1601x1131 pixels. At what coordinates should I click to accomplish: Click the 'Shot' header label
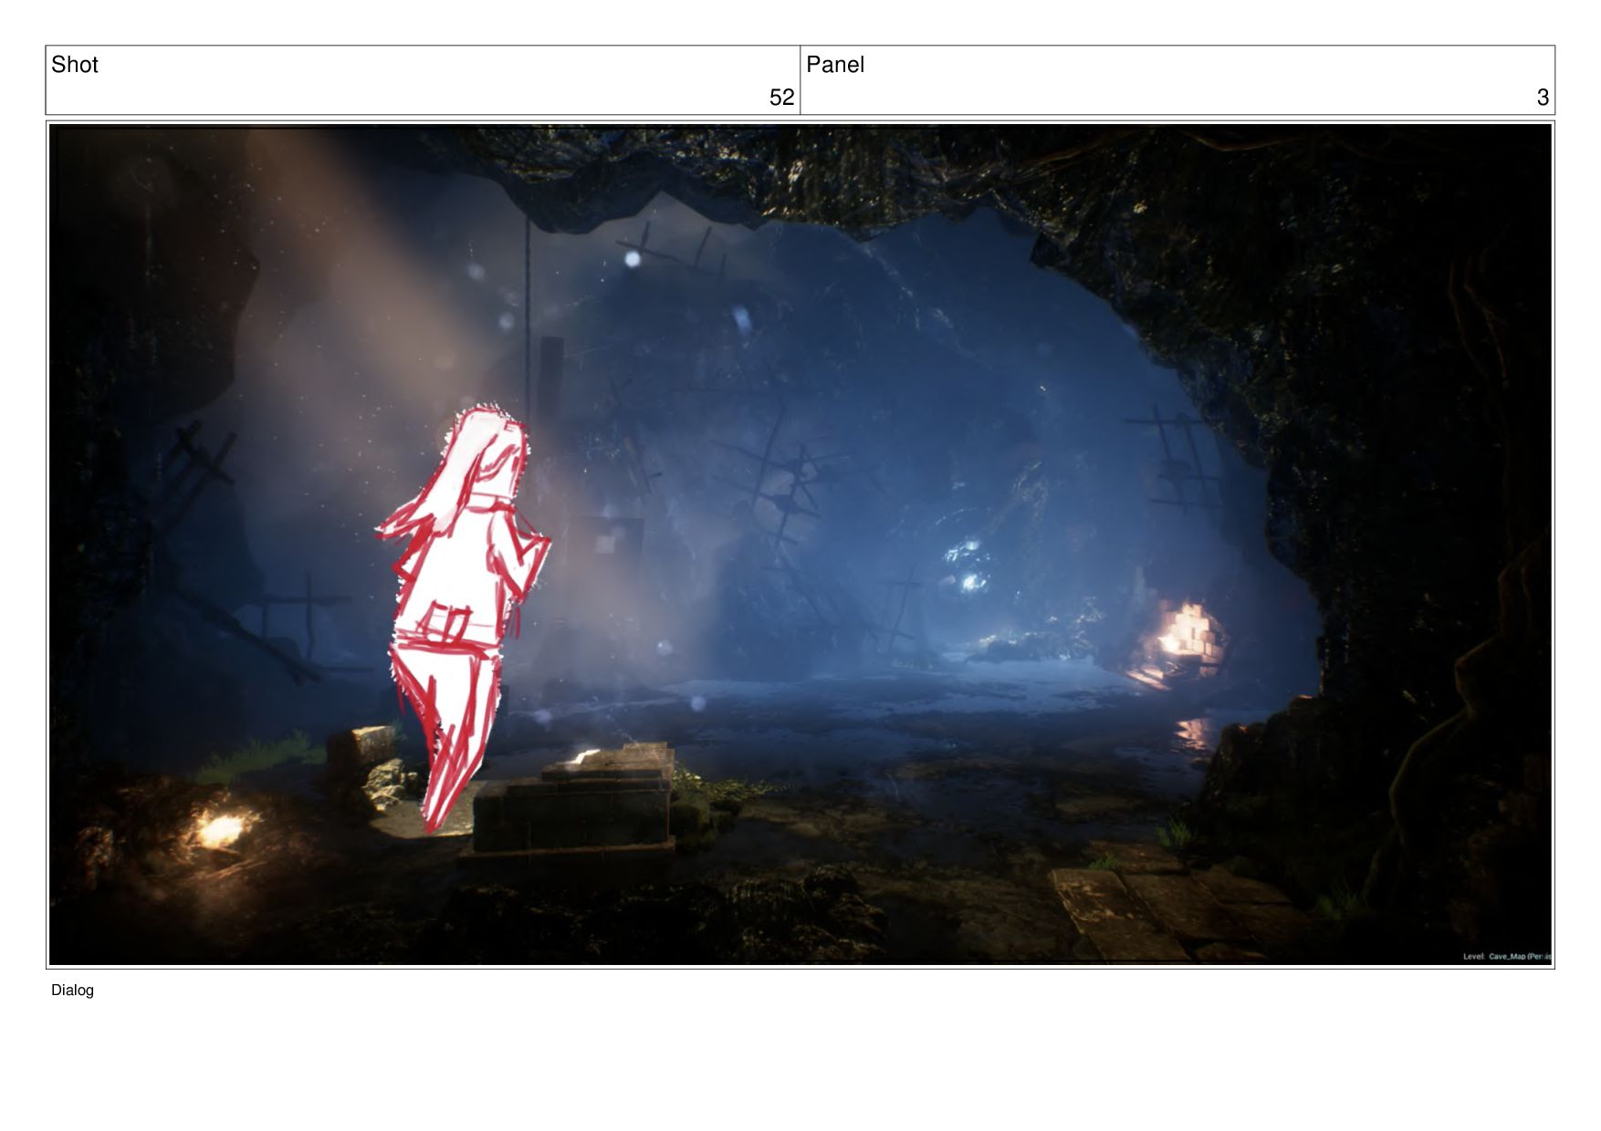click(75, 65)
